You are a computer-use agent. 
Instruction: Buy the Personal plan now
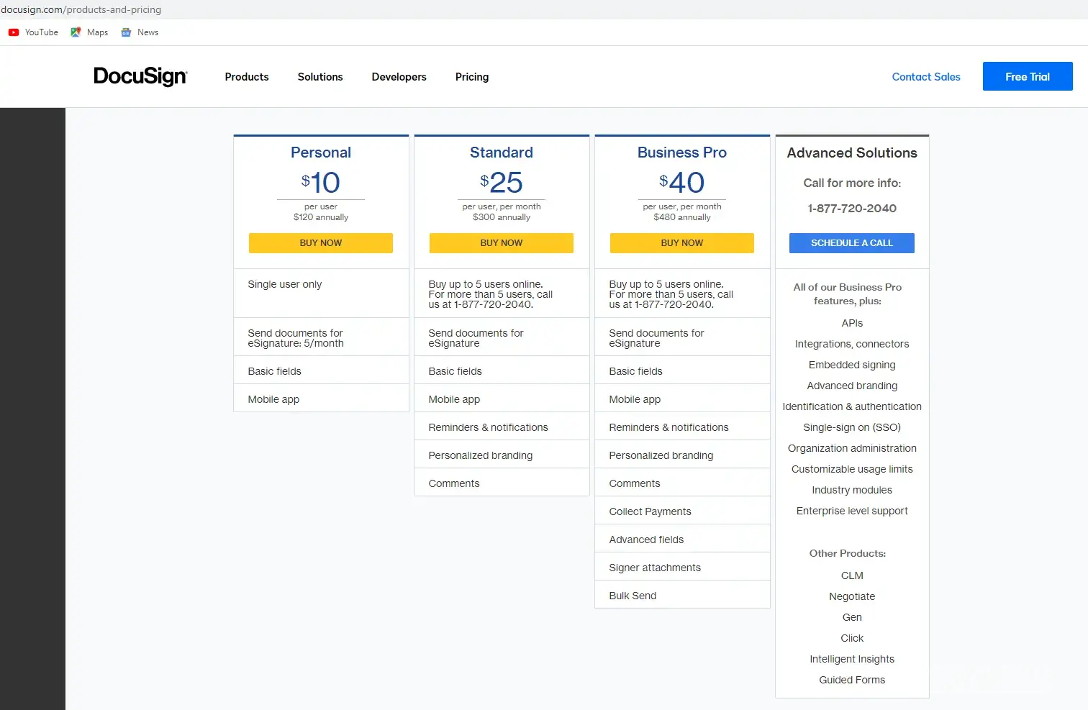(321, 243)
